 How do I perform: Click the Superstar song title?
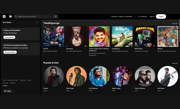[x=69, y=49]
